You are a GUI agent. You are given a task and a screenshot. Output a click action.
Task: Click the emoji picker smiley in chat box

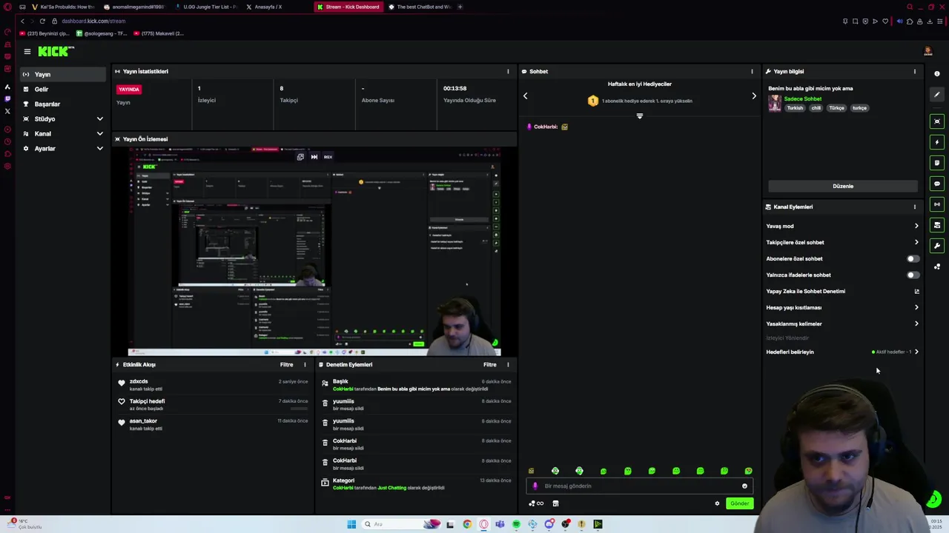click(x=744, y=486)
